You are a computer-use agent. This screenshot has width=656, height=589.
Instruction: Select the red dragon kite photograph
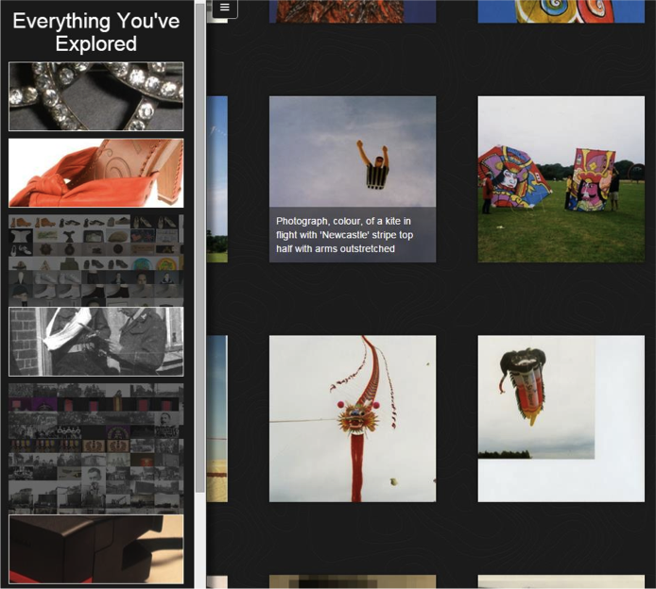[352, 418]
